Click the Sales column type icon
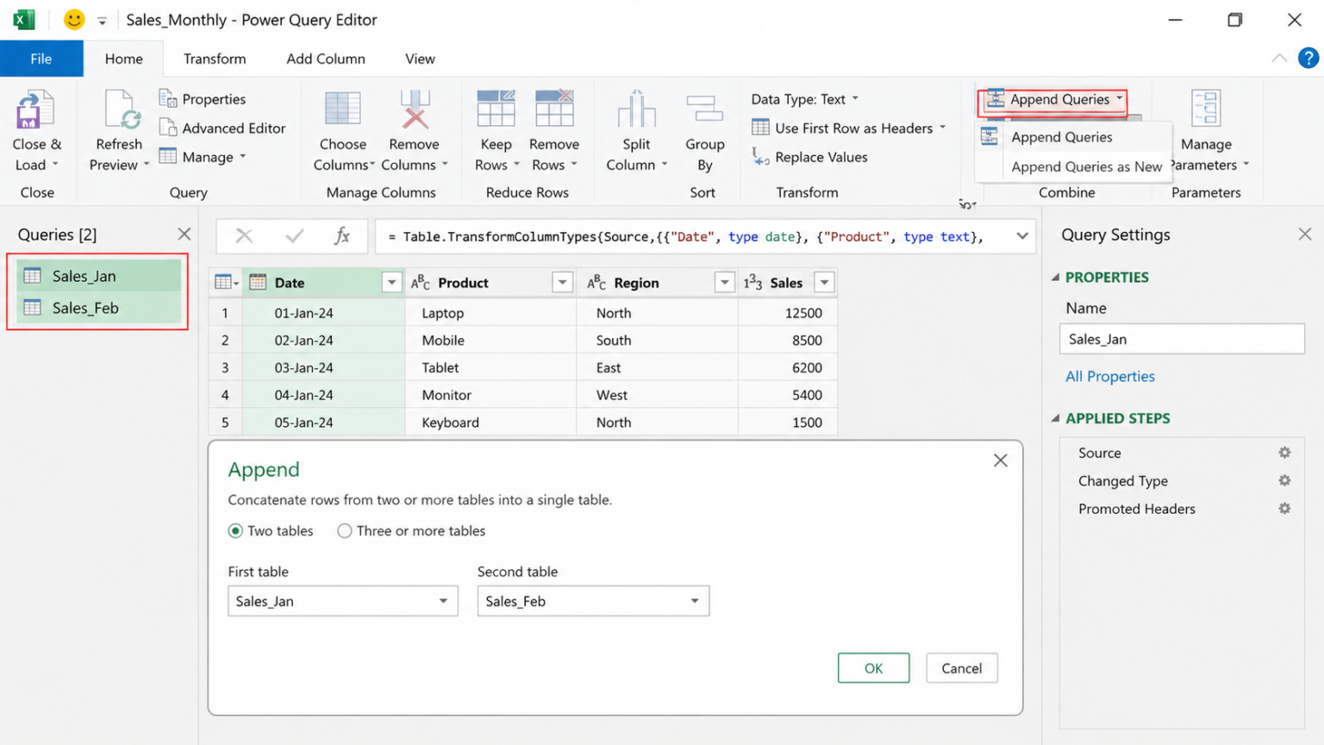This screenshot has width=1324, height=745. pos(753,282)
